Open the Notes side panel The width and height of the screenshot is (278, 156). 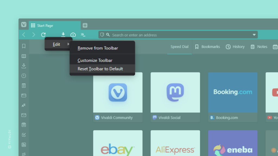click(x=24, y=86)
